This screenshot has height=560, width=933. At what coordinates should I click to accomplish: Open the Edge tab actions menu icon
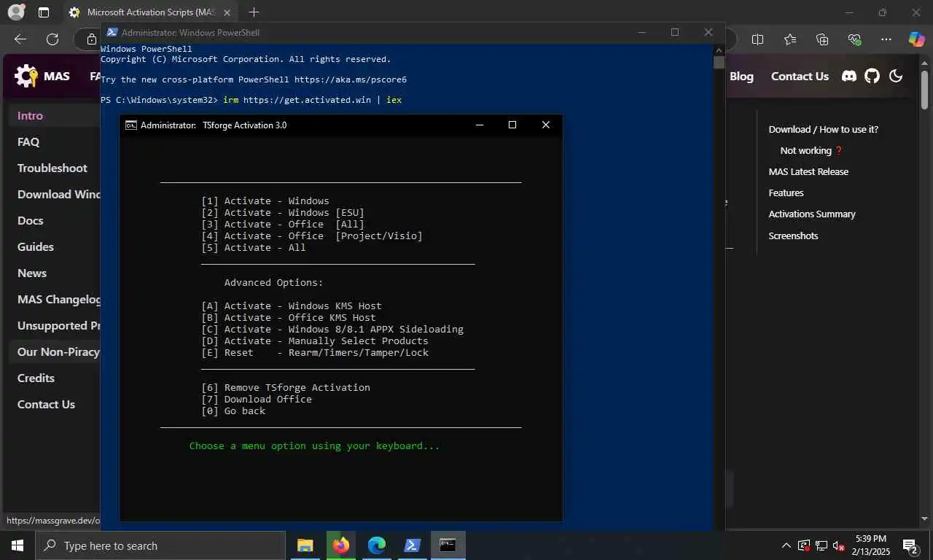click(x=44, y=12)
